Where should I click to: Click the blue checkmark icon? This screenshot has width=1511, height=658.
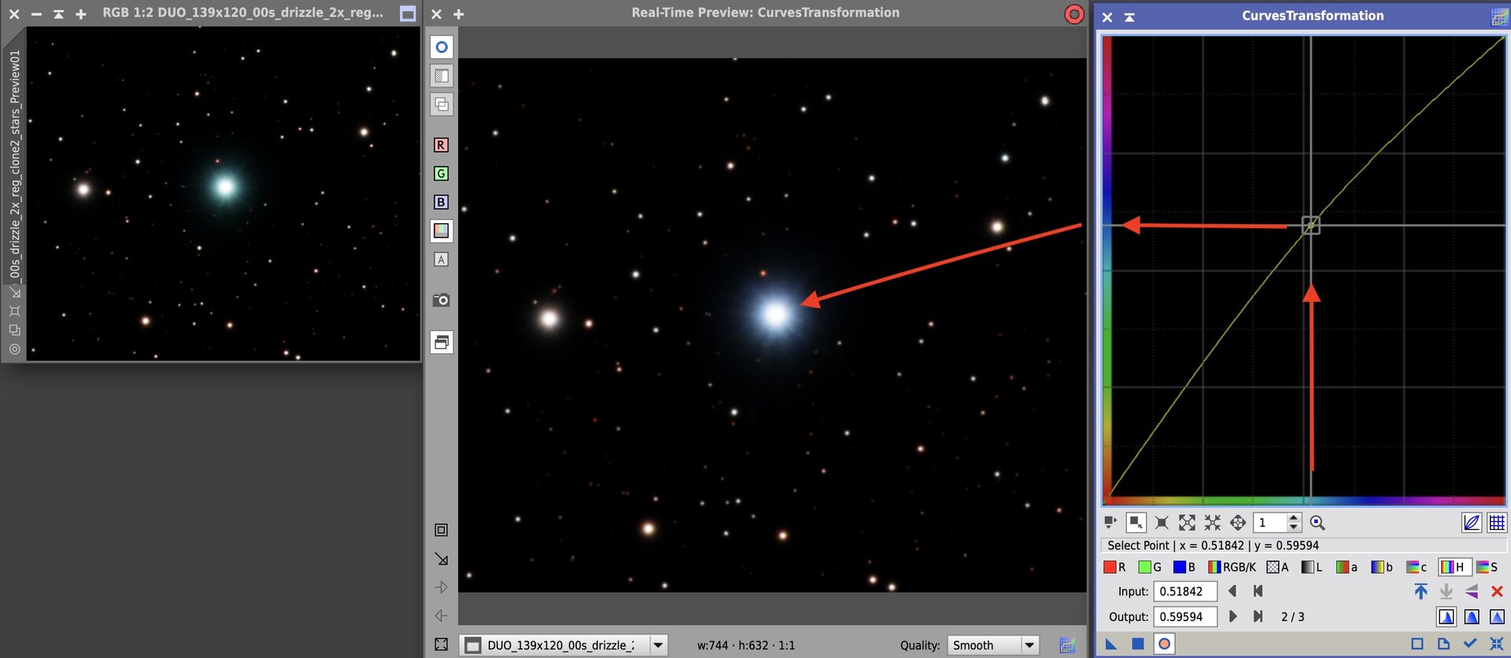click(x=1469, y=644)
